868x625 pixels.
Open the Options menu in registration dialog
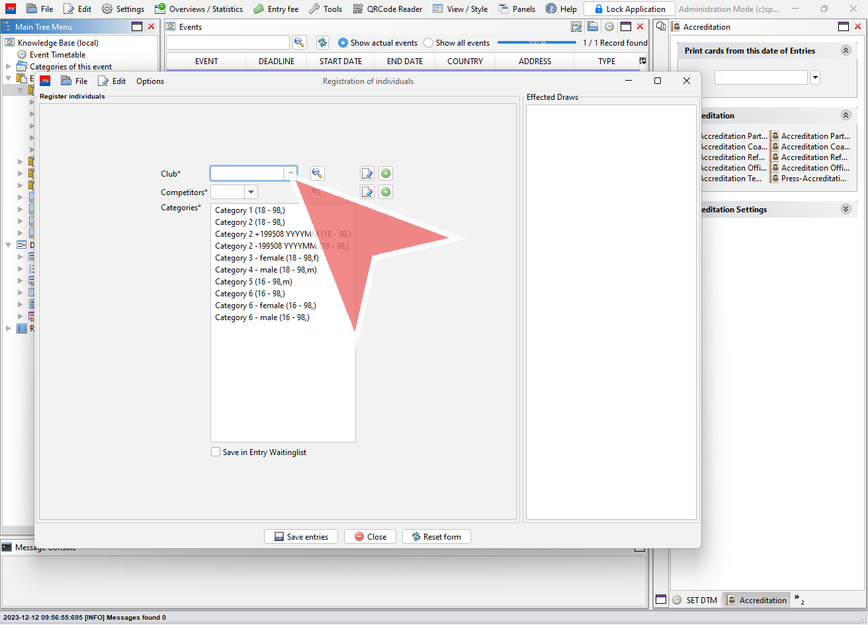tap(150, 81)
